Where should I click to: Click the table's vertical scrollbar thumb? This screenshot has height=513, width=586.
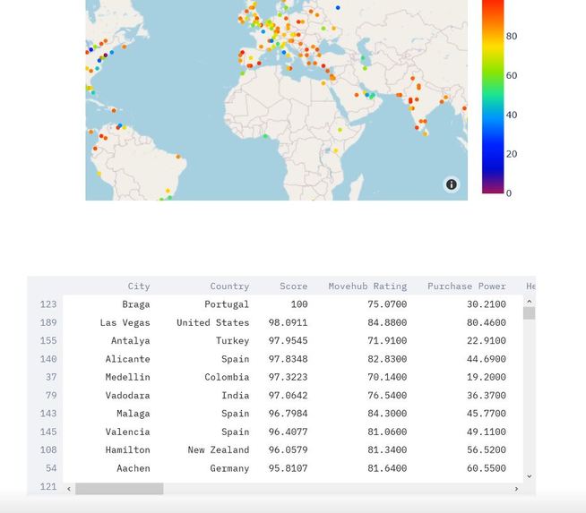[x=529, y=312]
